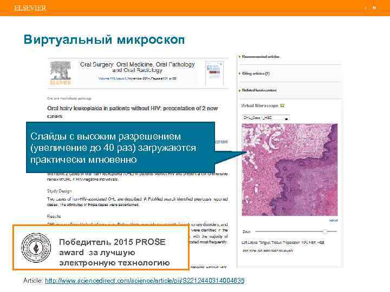Click the ELSEVIER logo in the orange header
Image resolution: width=390 pixels, height=292 pixels.
tap(30, 8)
